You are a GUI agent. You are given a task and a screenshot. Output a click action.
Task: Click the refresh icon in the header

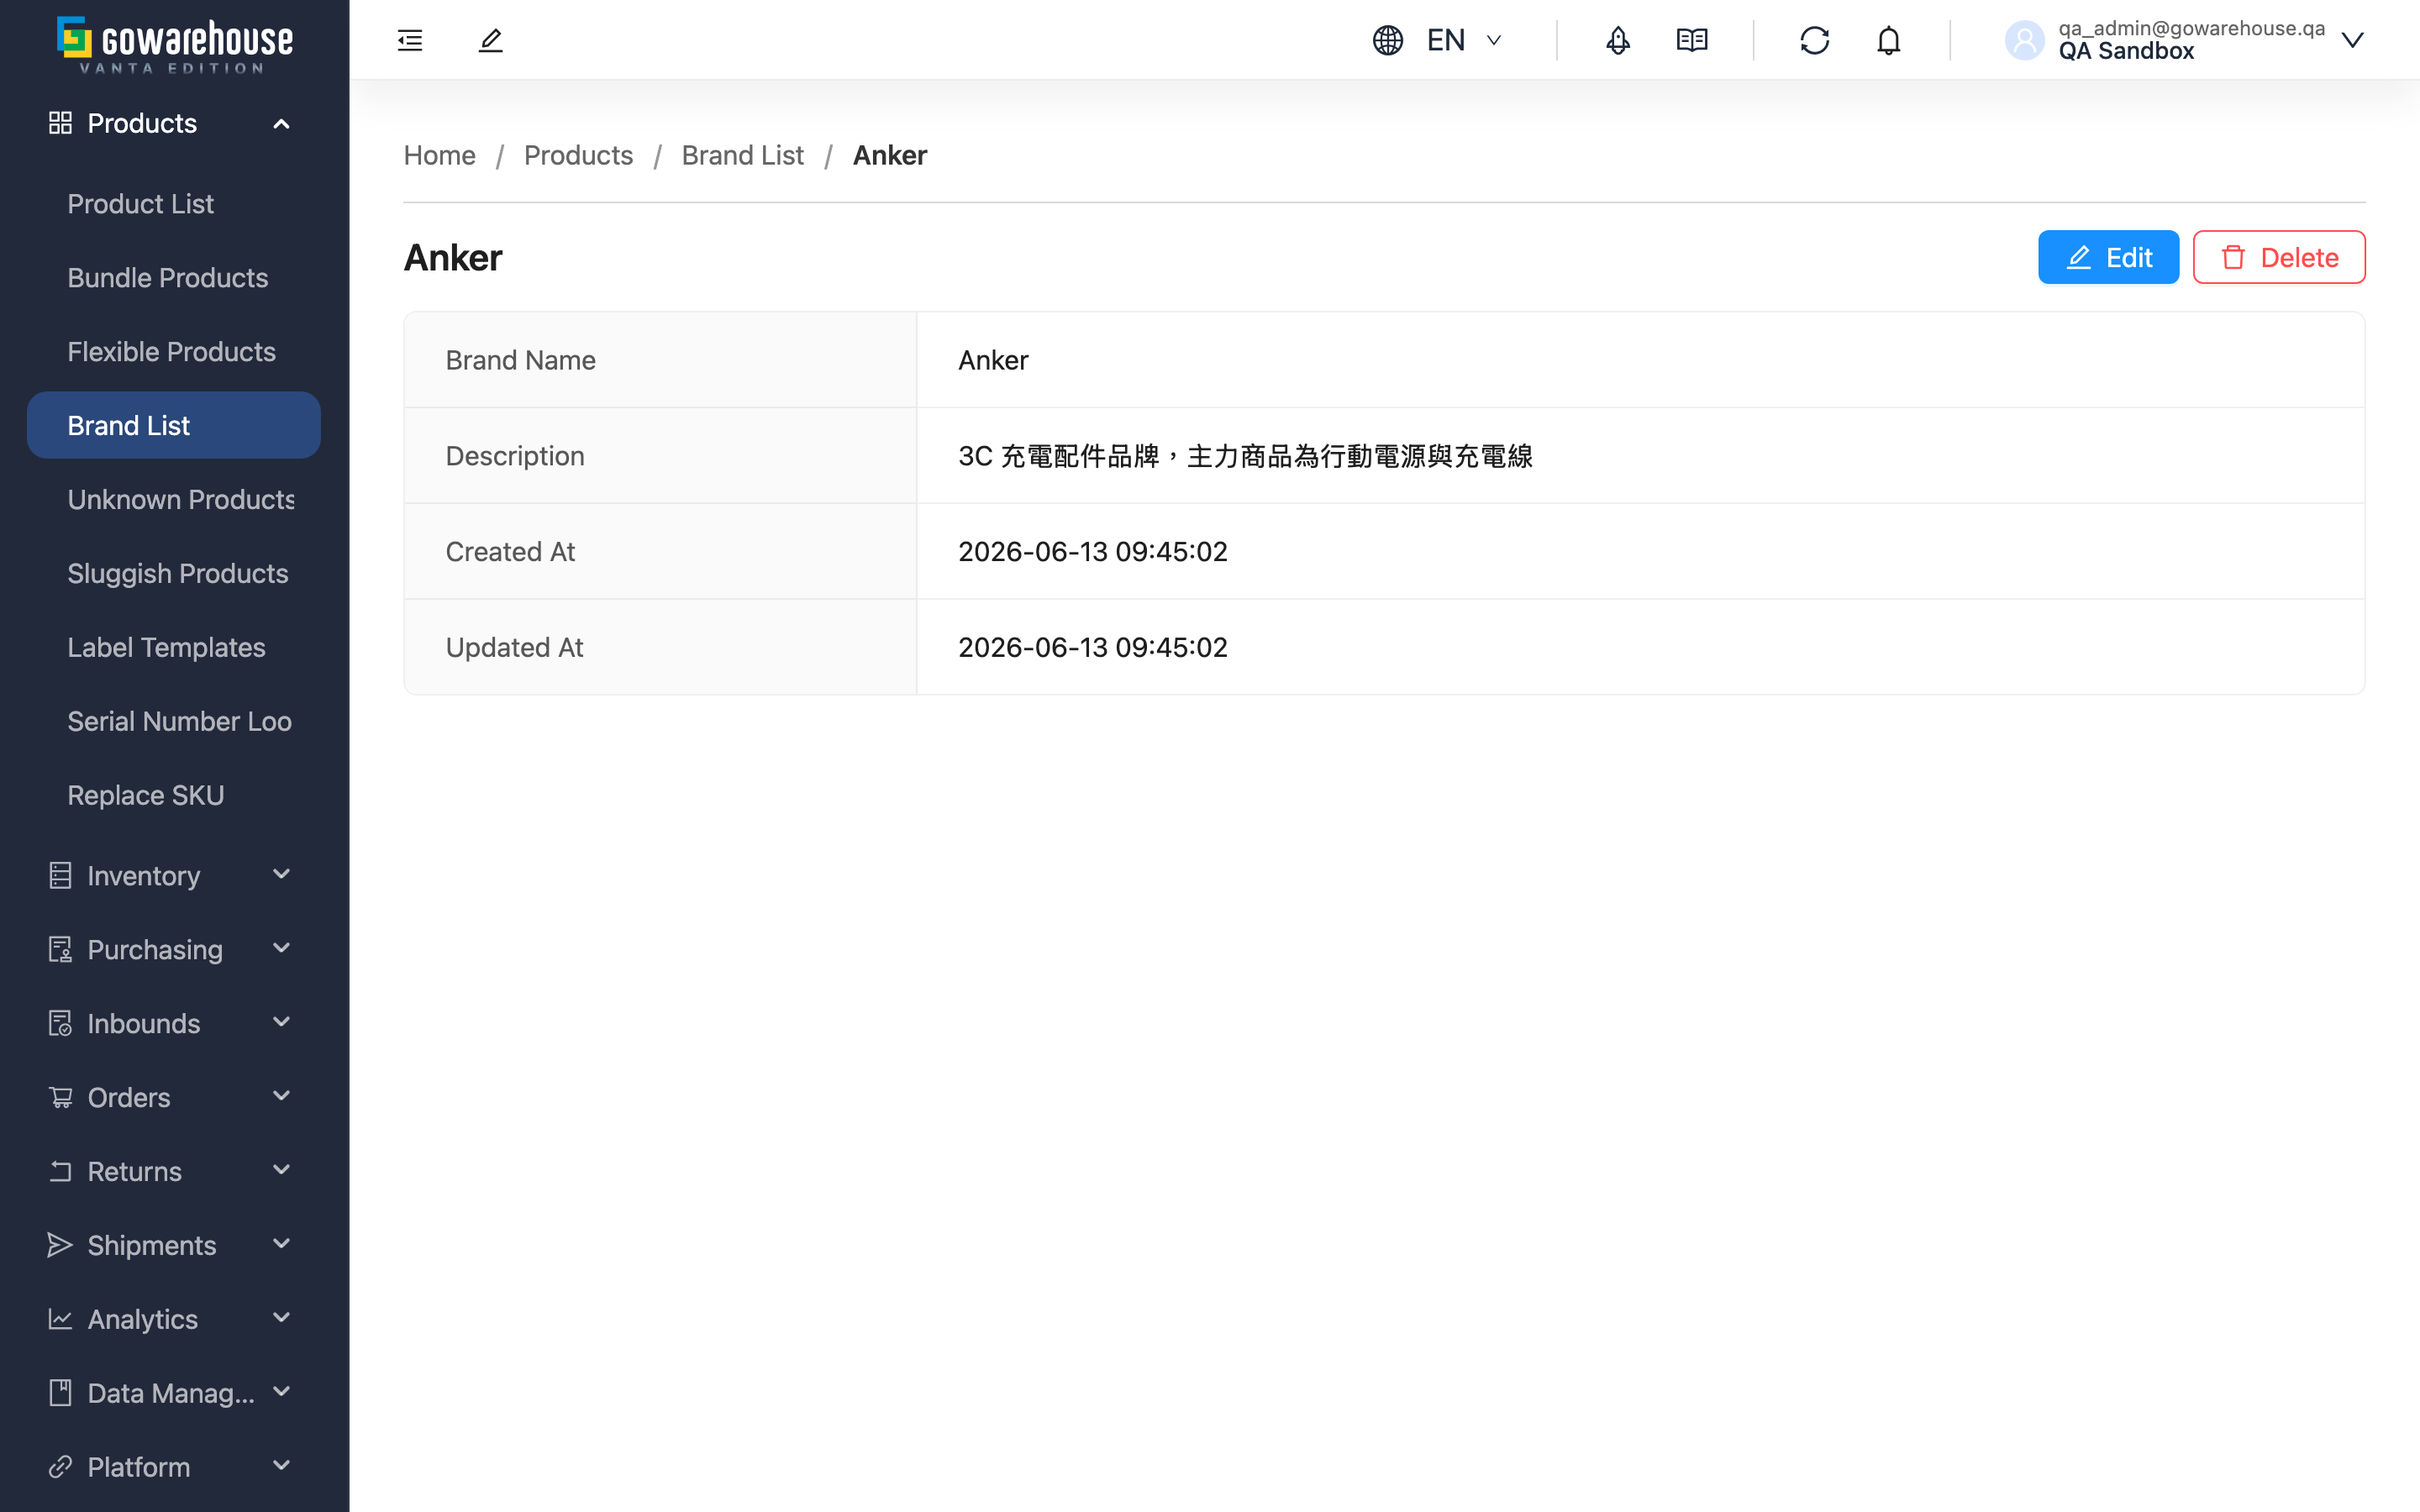[1814, 40]
